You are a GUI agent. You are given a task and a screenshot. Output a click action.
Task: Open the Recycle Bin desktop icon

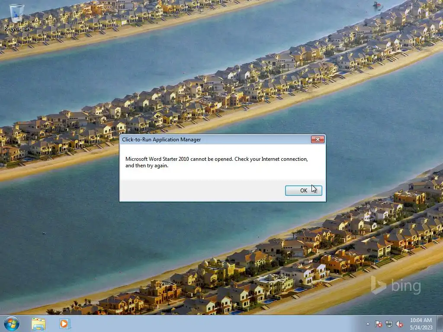17,17
